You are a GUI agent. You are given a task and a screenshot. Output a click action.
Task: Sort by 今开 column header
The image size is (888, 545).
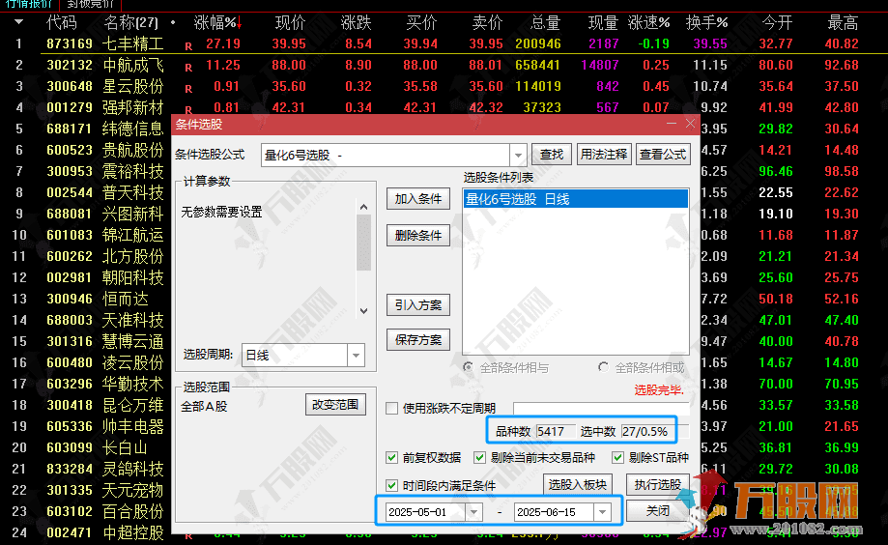tap(777, 22)
